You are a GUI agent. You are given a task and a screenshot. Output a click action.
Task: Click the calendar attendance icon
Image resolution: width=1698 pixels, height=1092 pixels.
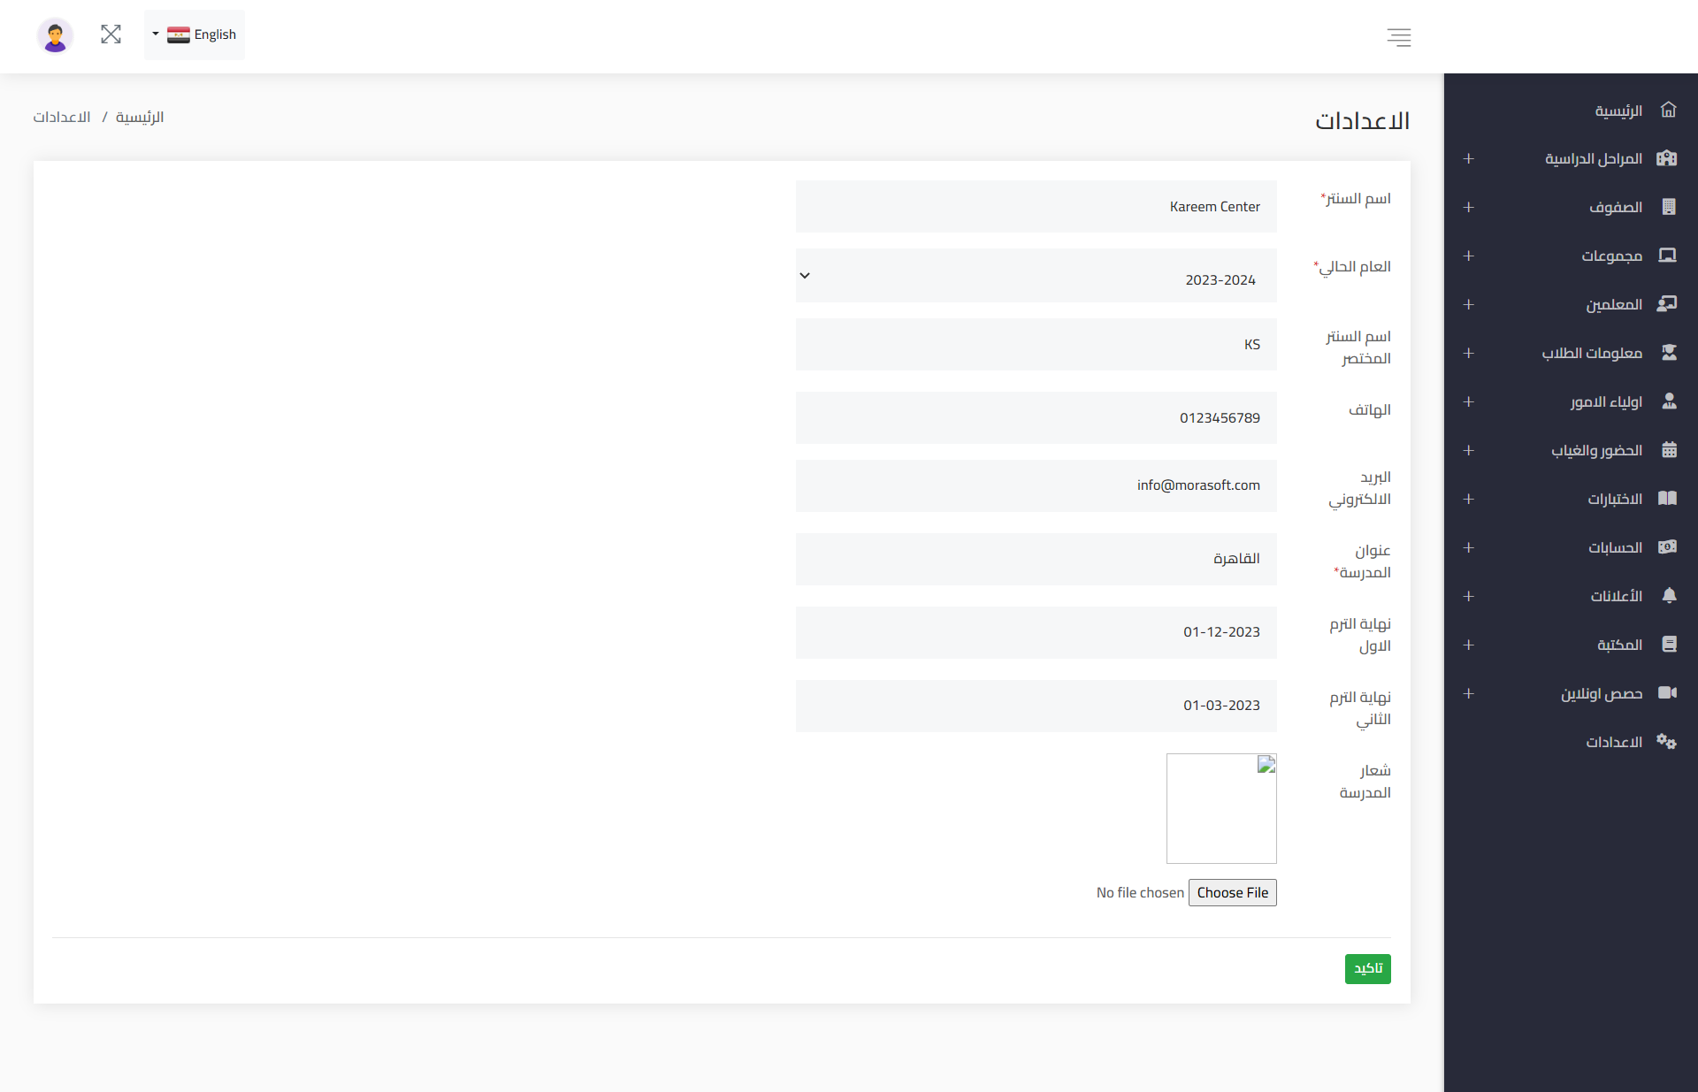tap(1668, 450)
